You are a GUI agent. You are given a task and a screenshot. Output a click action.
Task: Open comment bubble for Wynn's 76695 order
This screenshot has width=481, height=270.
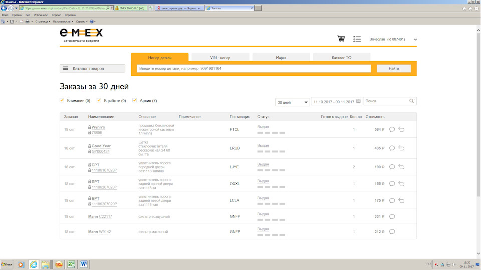pyautogui.click(x=392, y=129)
